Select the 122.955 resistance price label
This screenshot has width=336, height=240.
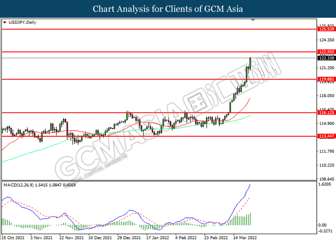[x=326, y=52]
